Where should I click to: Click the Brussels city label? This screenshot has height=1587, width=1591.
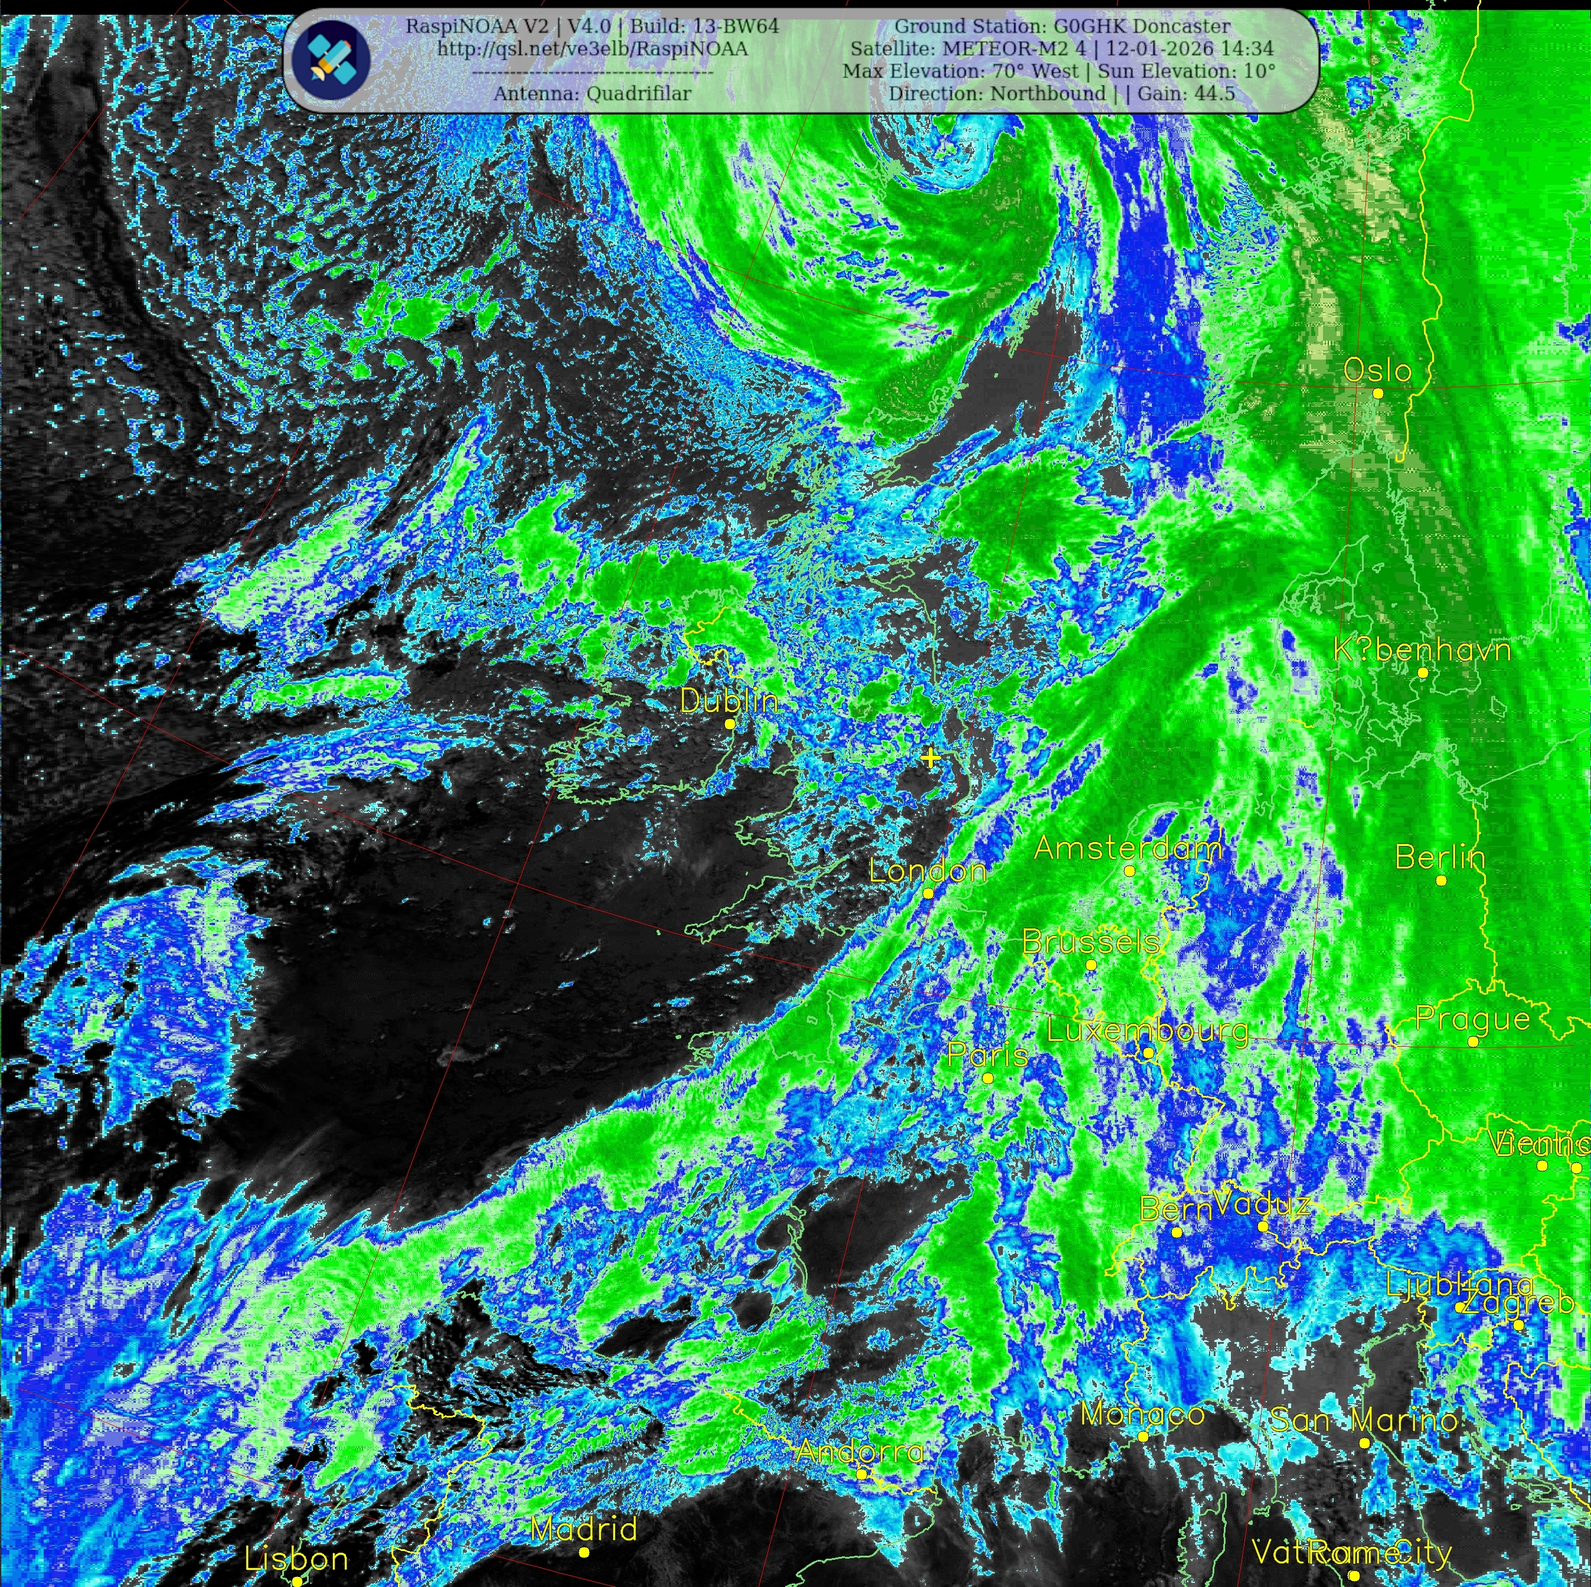tap(1091, 942)
